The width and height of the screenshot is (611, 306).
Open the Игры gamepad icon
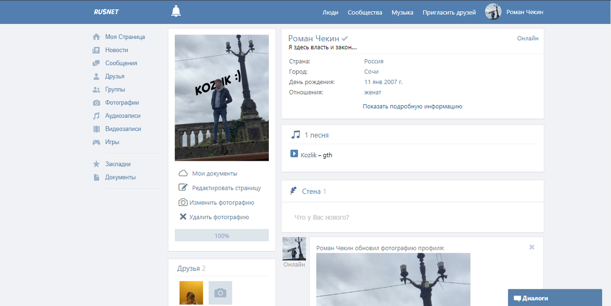coord(96,142)
